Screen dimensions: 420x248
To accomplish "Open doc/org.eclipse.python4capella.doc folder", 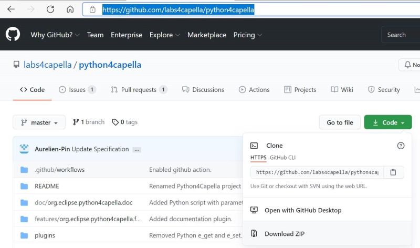I will tap(83, 202).
